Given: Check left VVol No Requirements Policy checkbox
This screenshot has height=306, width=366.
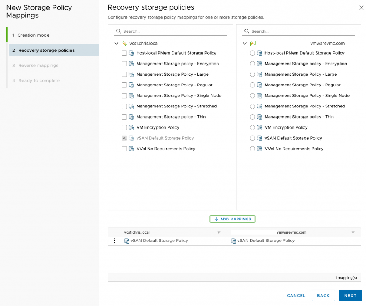Looking at the screenshot, I should 124,149.
